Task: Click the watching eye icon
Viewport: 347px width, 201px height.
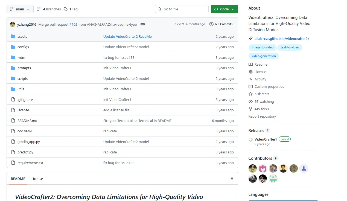Action: [x=250, y=101]
